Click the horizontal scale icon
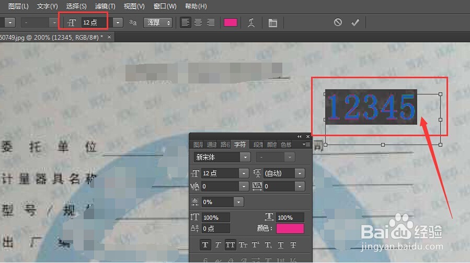Image resolution: width=470 pixels, height=263 pixels. (x=269, y=217)
